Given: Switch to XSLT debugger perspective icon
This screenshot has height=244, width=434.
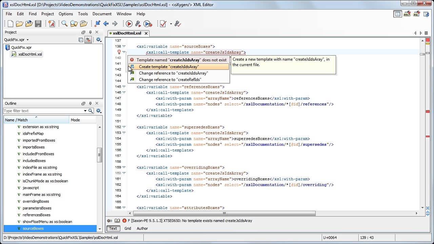Looking at the screenshot, I should point(407,14).
